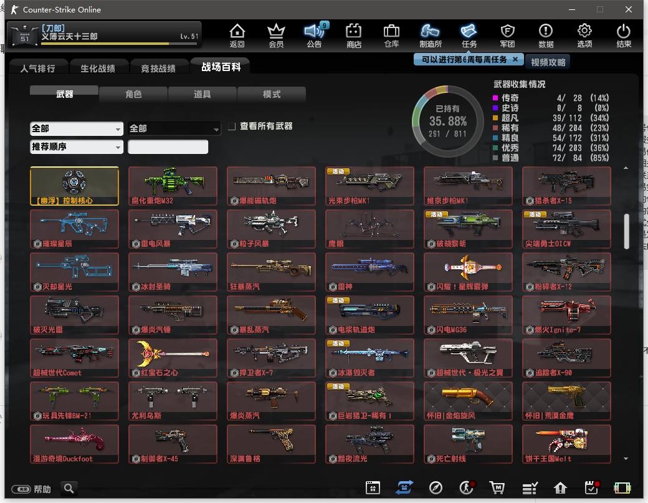This screenshot has width=648, height=503.
Task: Open the 数据 data icon
Action: click(x=546, y=36)
